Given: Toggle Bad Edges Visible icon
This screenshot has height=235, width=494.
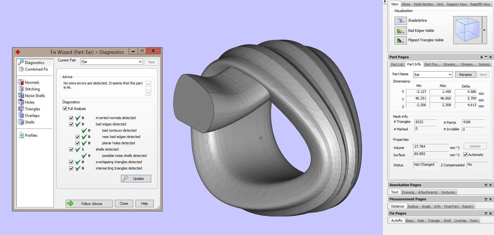Looking at the screenshot, I should (x=400, y=31).
